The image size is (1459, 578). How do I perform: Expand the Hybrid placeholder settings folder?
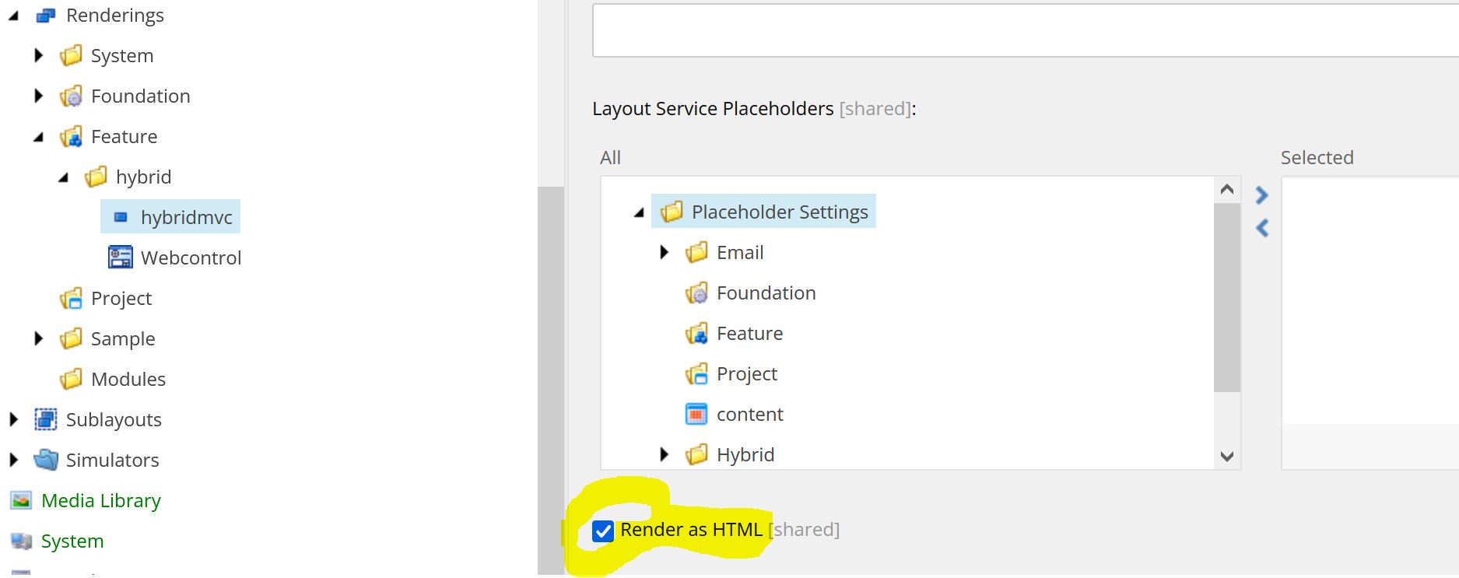click(665, 454)
